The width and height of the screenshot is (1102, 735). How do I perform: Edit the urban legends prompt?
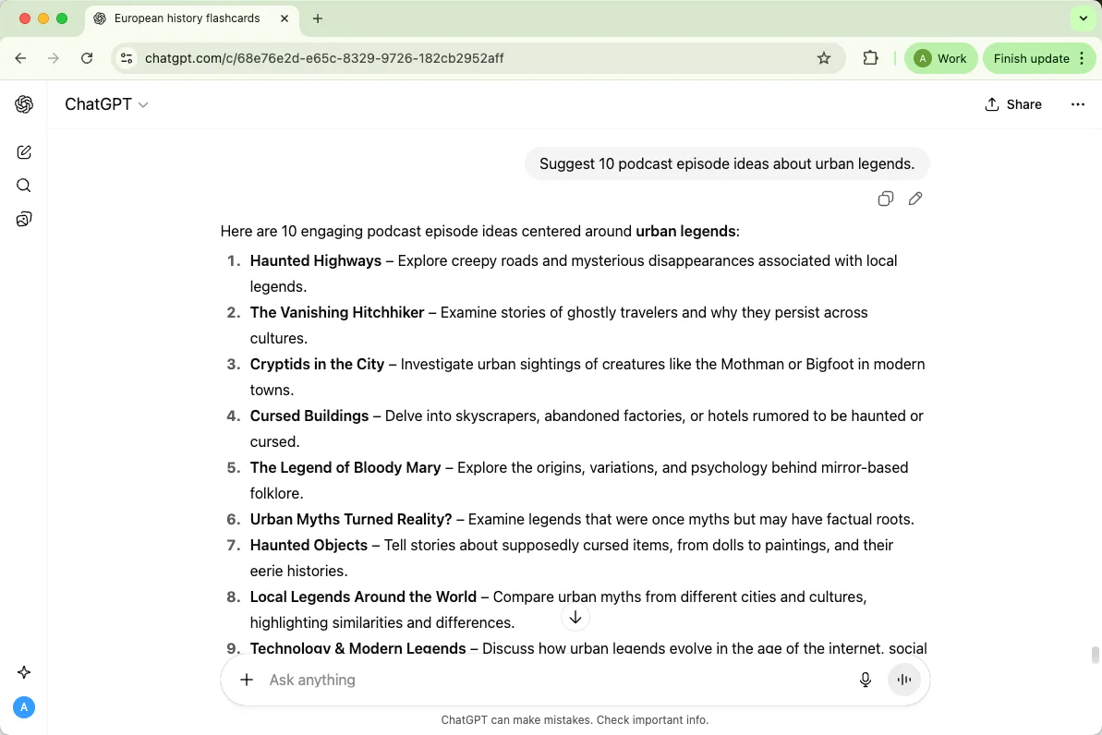point(915,199)
